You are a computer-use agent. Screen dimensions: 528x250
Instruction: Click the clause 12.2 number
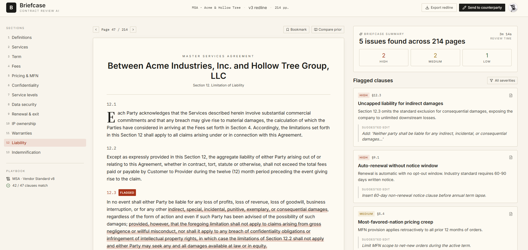click(111, 148)
